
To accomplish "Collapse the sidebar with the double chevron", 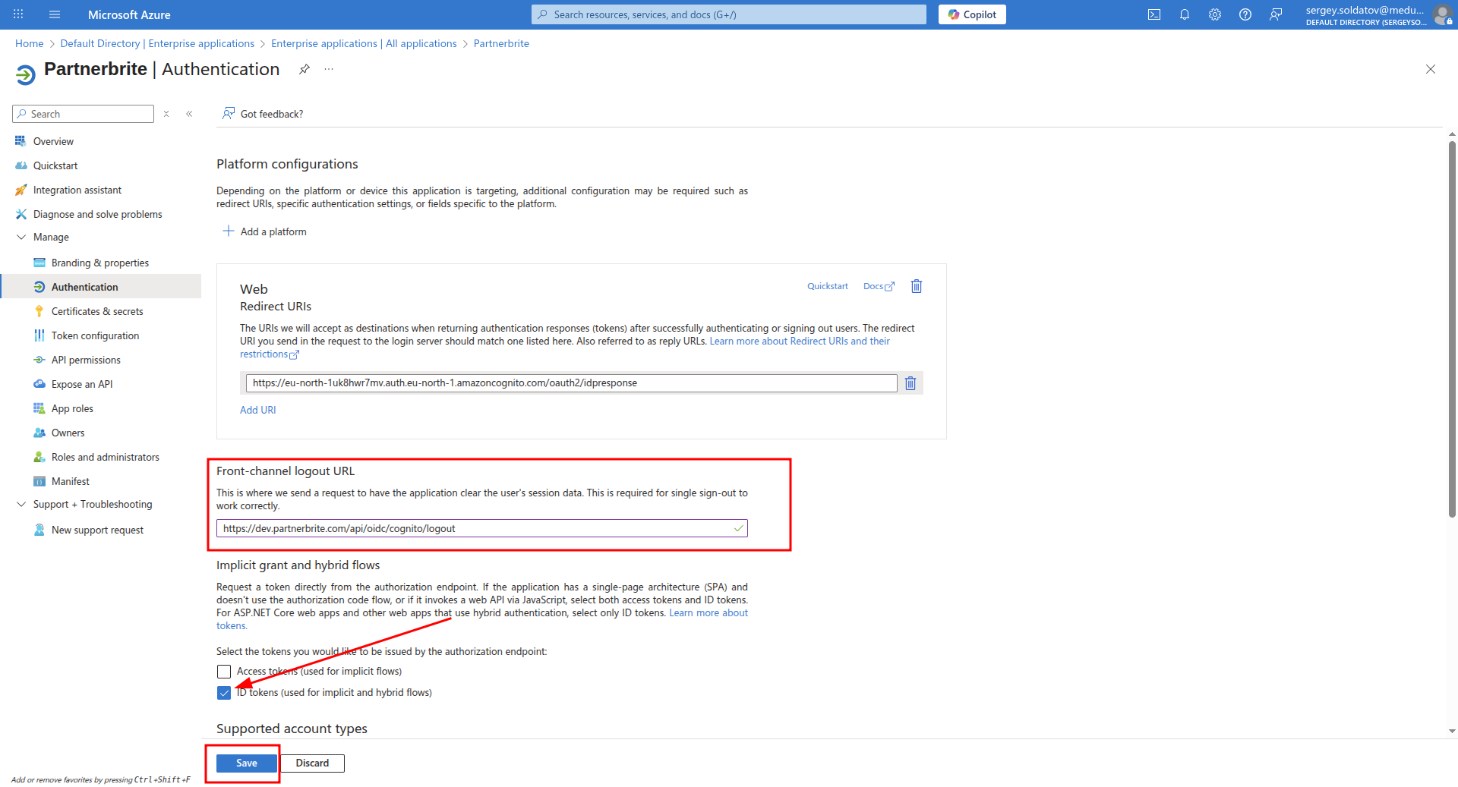I will coord(189,114).
